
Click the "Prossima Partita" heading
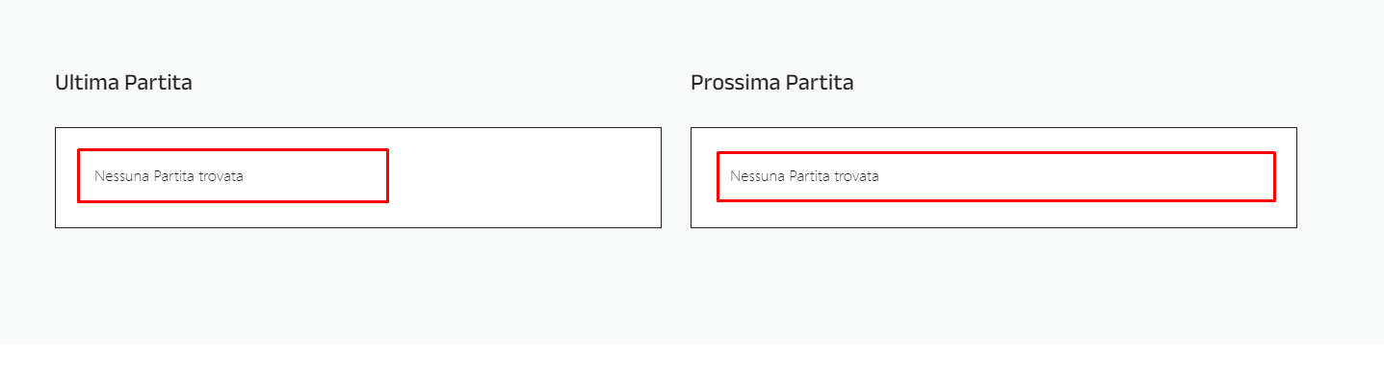coord(771,83)
